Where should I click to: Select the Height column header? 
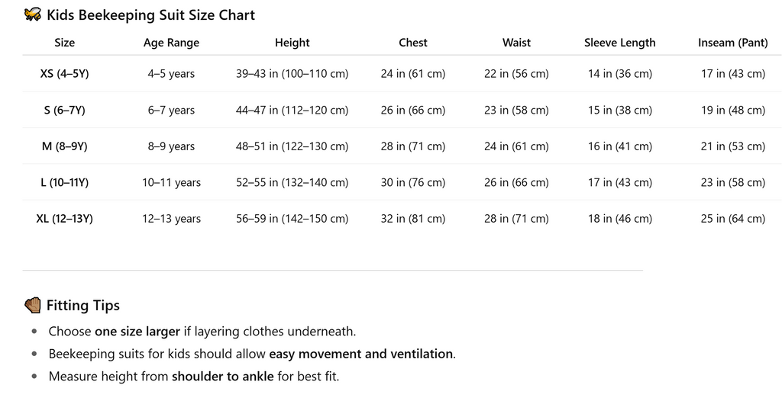coord(292,43)
